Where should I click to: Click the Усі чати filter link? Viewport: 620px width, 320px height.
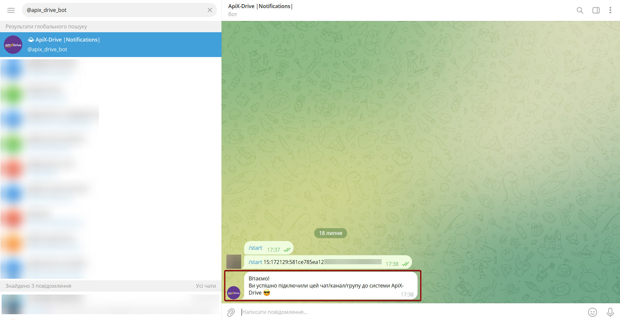point(206,286)
